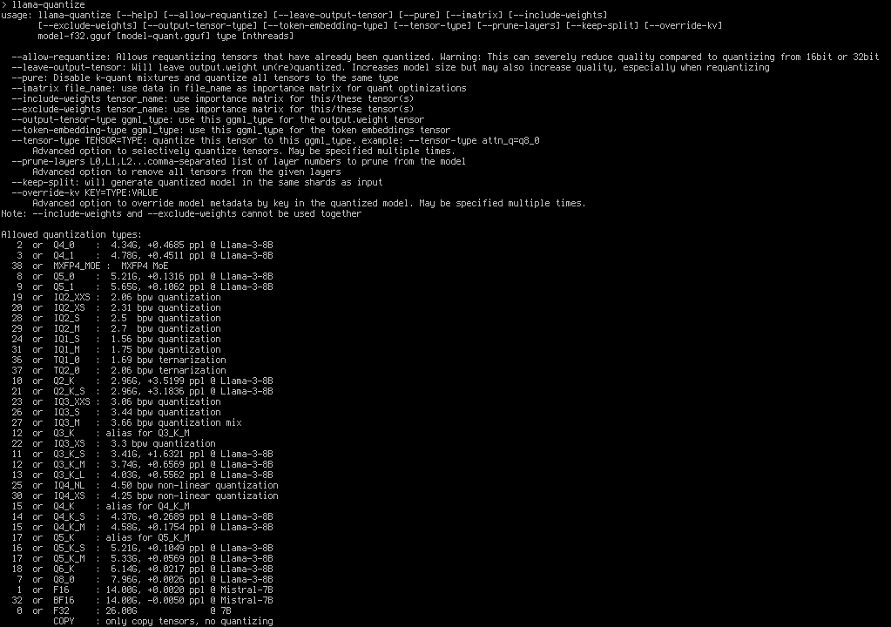This screenshot has width=891, height=627.
Task: Select the Q4_0 quantization type row
Action: 142,246
